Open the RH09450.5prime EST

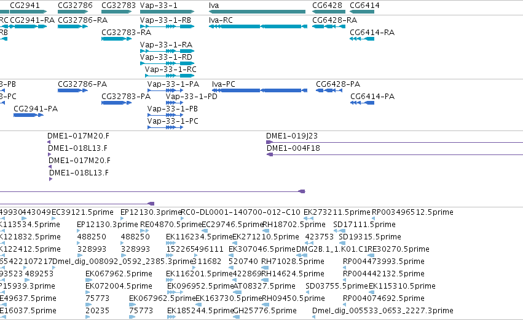(293, 298)
